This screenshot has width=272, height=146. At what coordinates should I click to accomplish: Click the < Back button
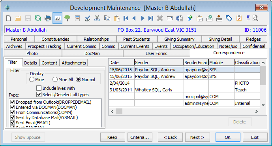pos(170,137)
